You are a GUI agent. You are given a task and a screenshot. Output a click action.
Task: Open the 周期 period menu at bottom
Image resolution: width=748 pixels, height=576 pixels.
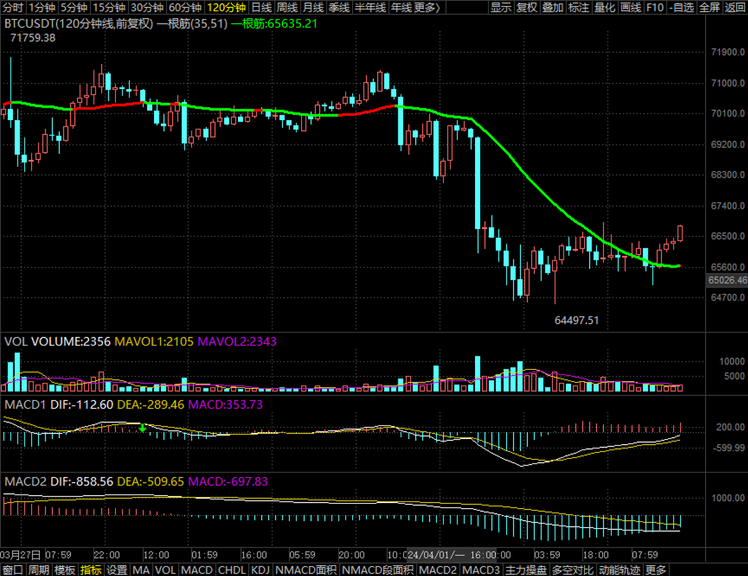pos(39,570)
